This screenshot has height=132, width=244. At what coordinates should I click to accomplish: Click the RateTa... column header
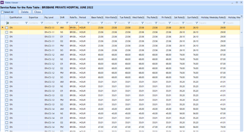(x=74, y=17)
